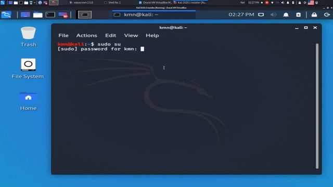Open the terminal Help menu
The height and width of the screenshot is (187, 333).
[x=152, y=35]
